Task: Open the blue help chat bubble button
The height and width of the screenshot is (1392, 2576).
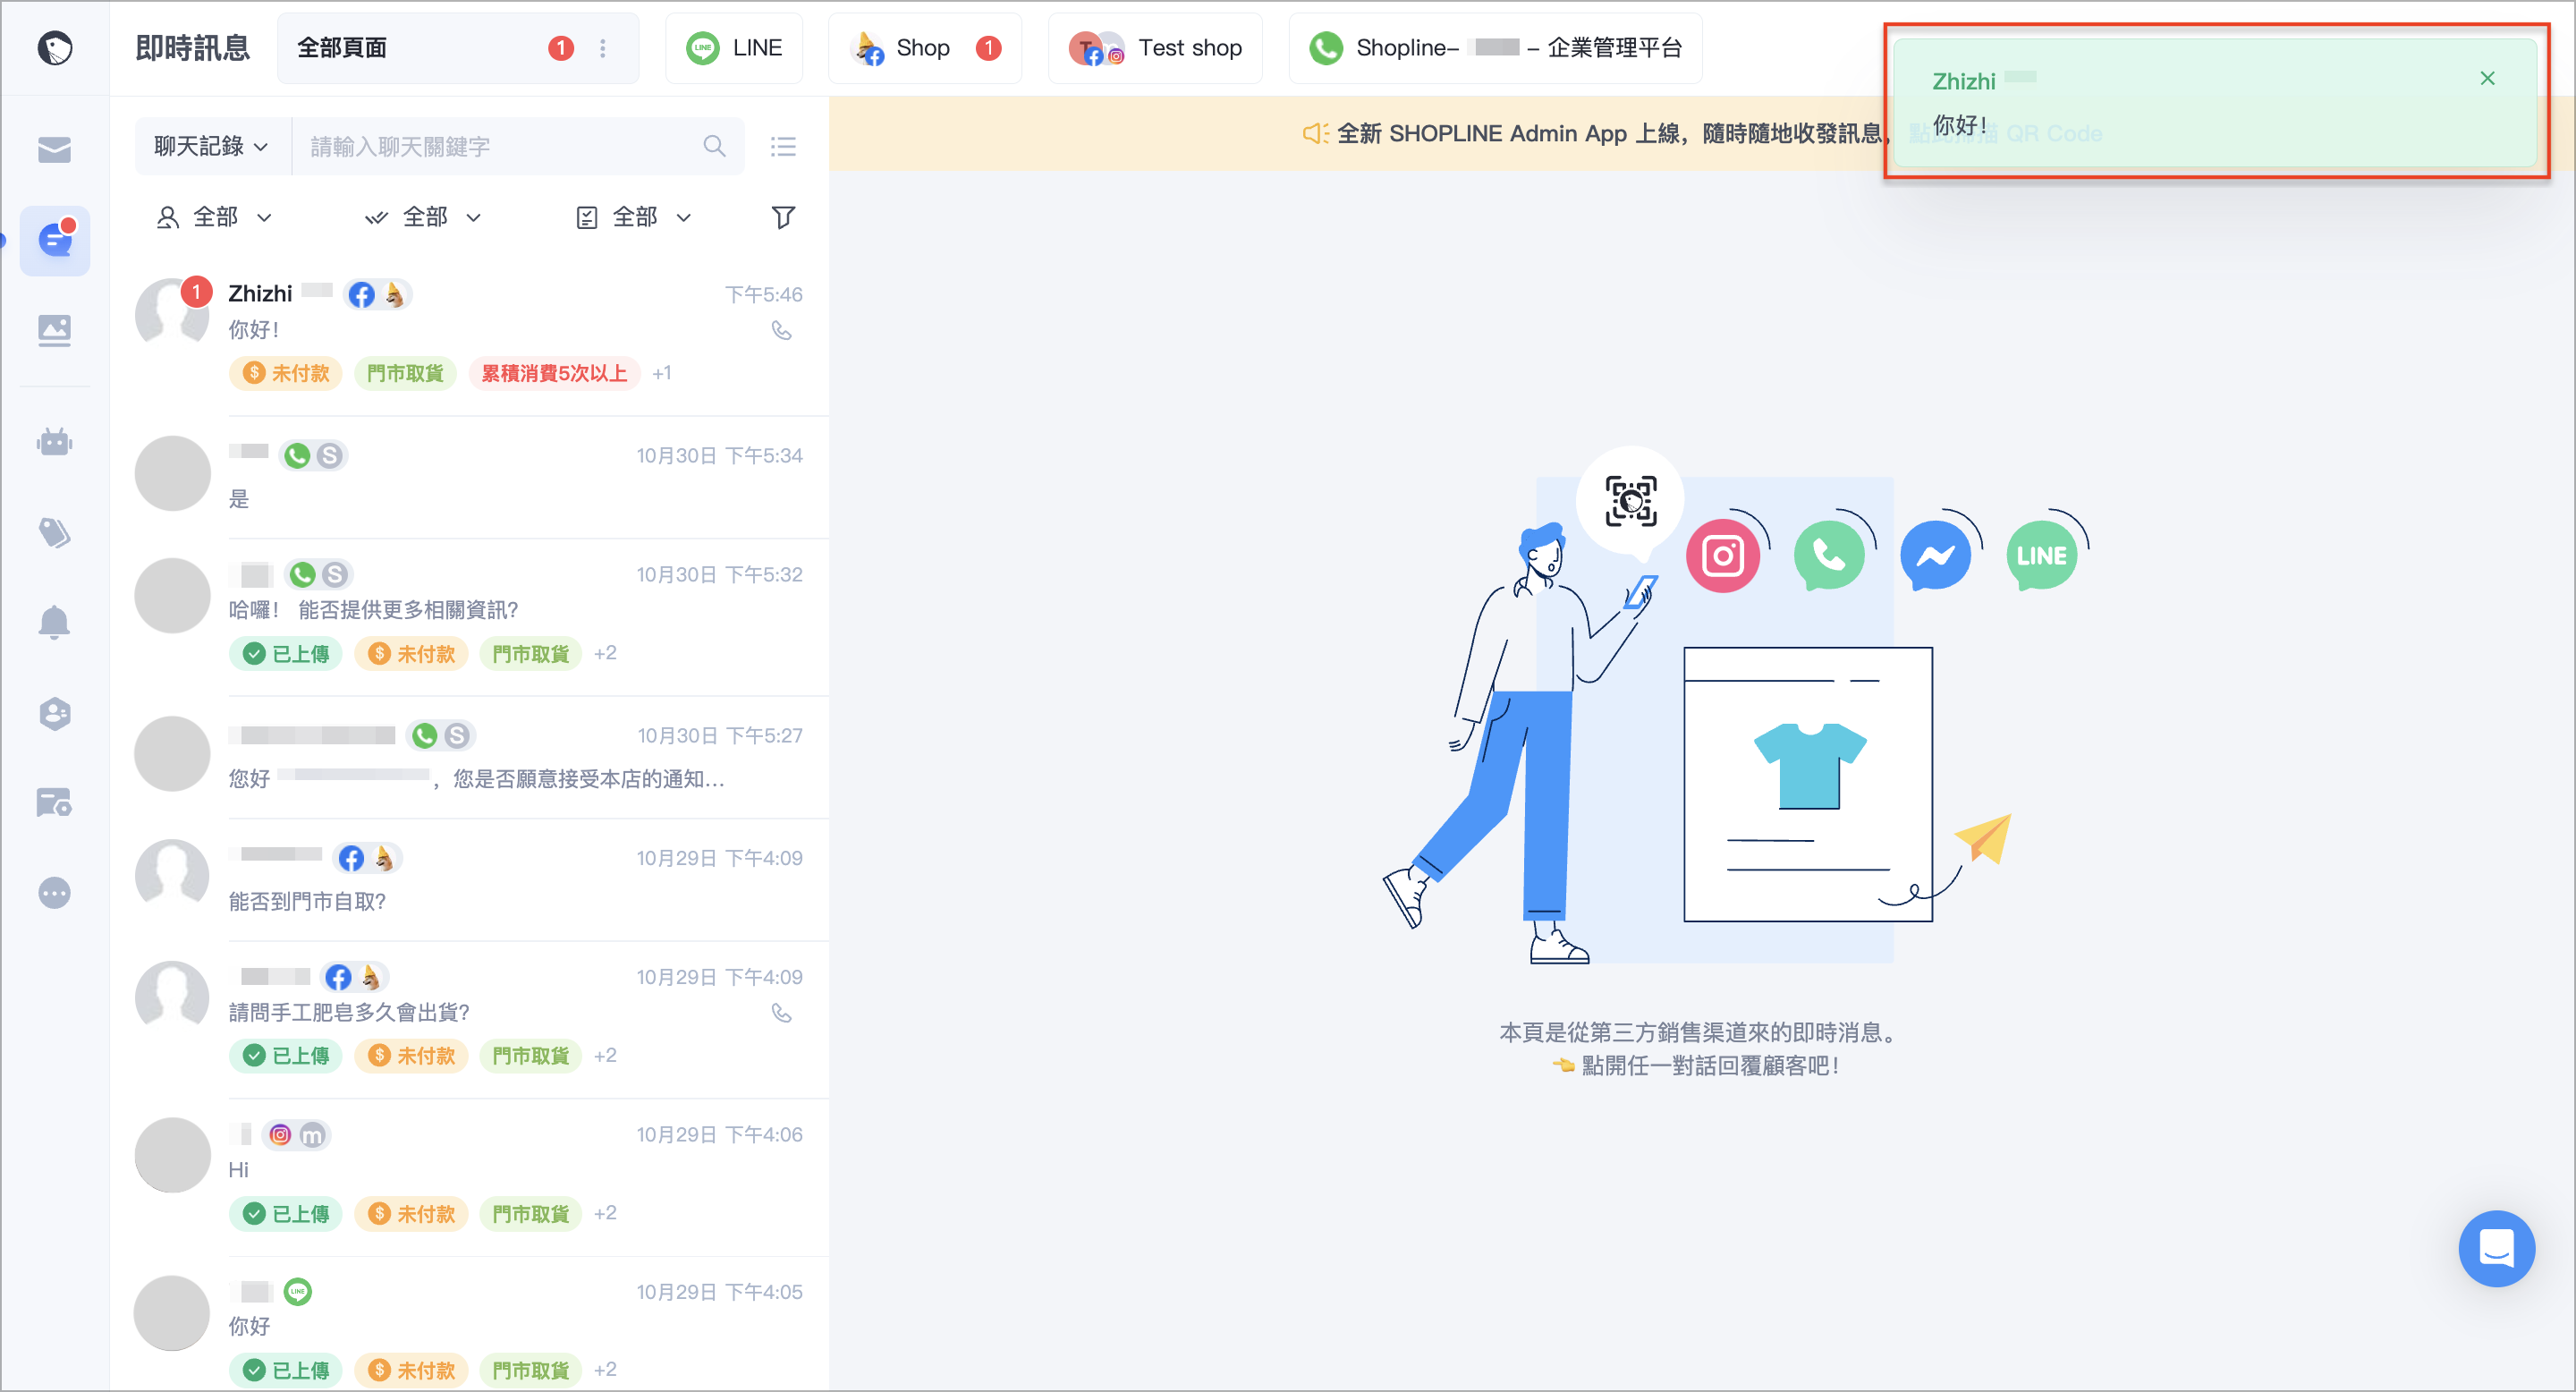Action: click(2496, 1248)
